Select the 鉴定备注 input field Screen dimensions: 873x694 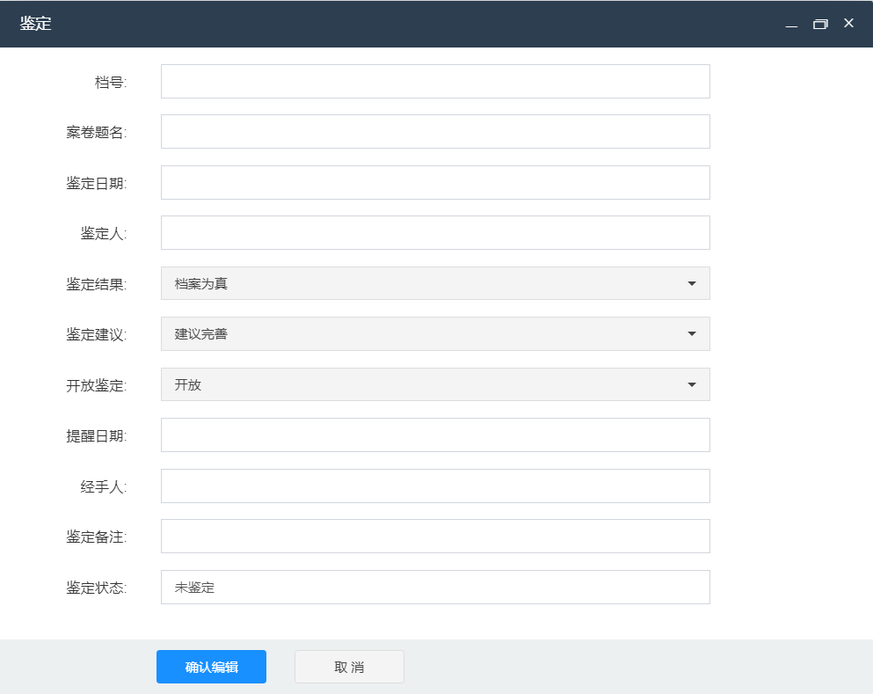coord(435,536)
